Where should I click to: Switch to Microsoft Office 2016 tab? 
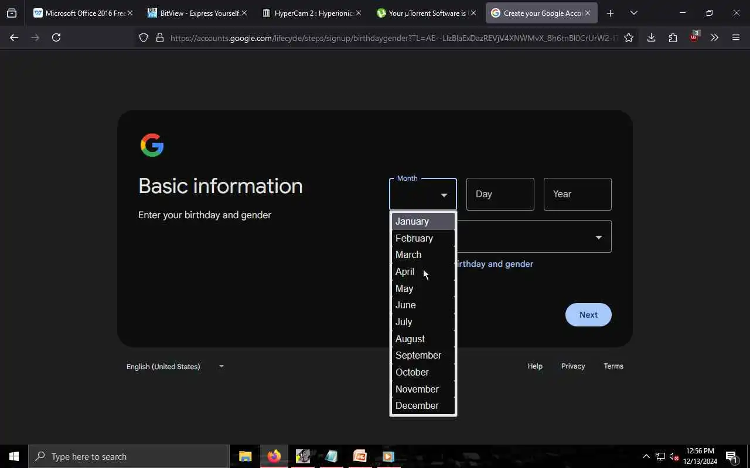[x=79, y=13]
